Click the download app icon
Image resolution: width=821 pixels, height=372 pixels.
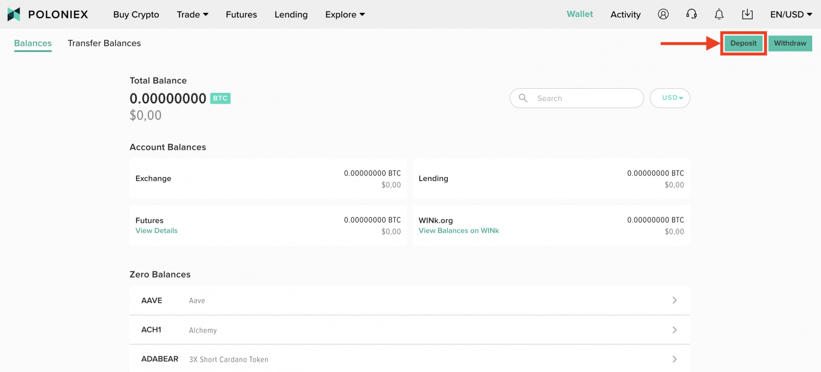747,14
